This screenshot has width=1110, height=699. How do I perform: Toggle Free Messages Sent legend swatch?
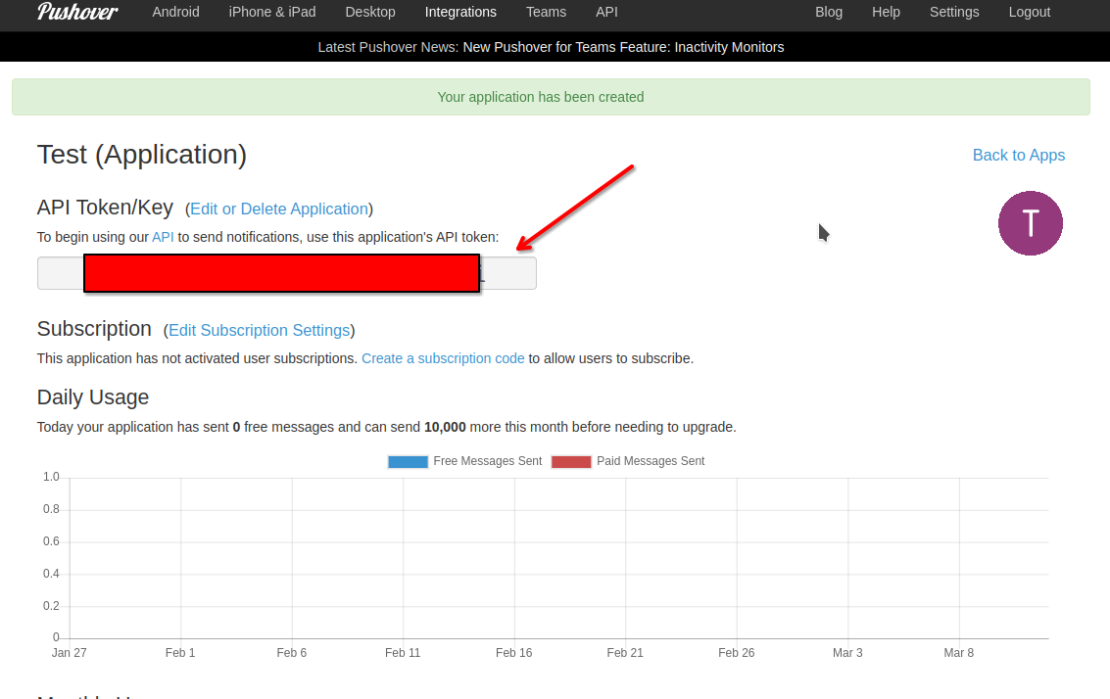[408, 461]
